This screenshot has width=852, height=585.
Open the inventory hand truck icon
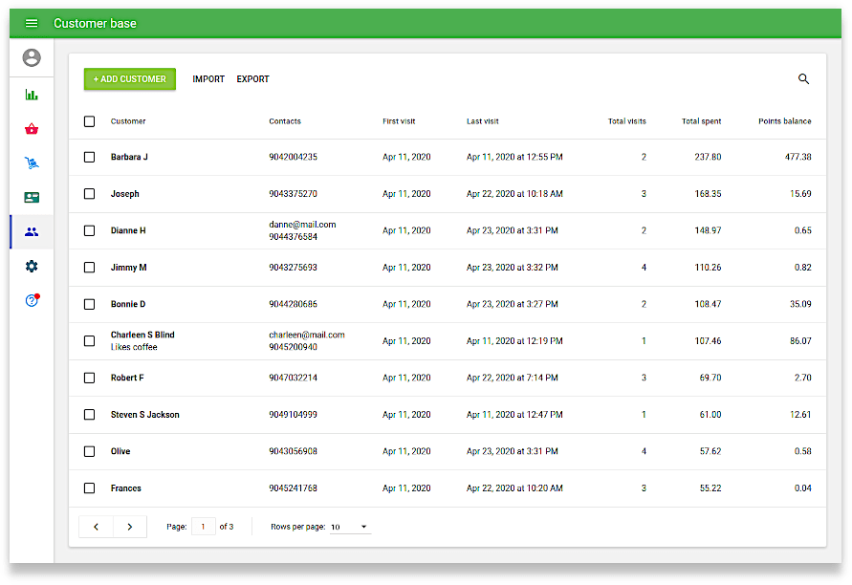pos(32,163)
